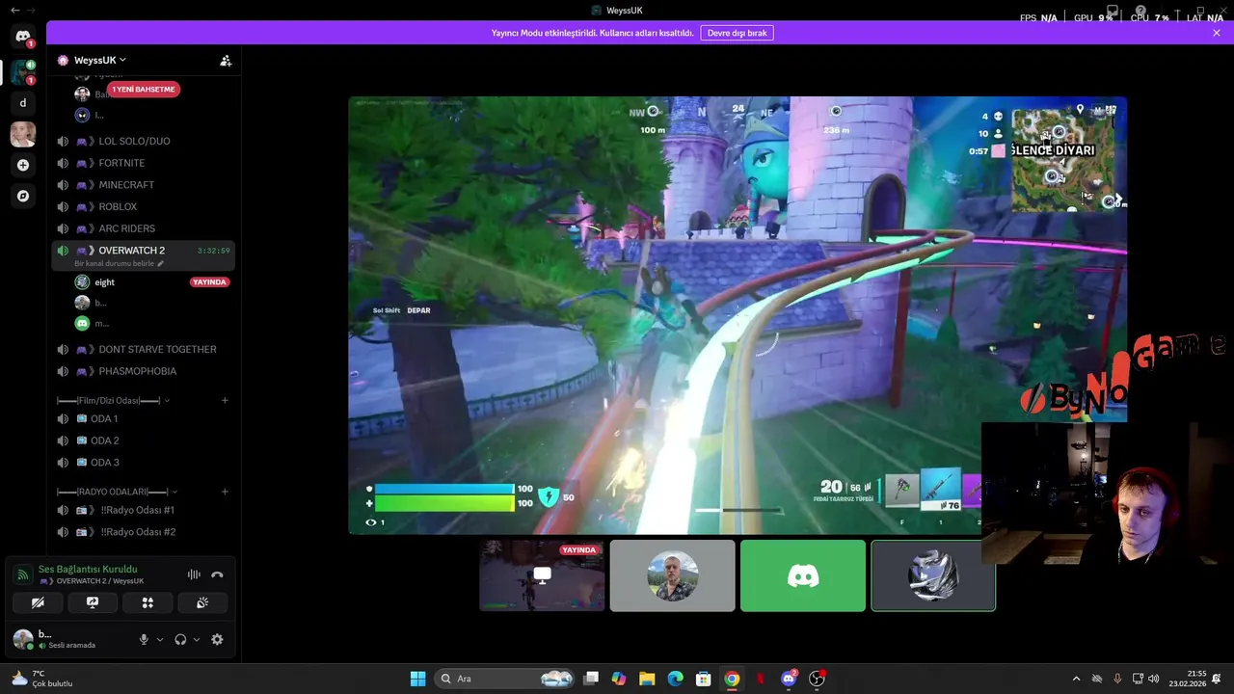Add a channel to the RADYO ODALARI category
This screenshot has height=694, width=1234.
pos(225,492)
